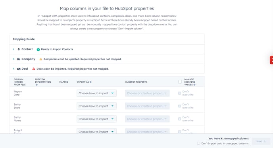Click the orange Company warning triangle icon

[x=41, y=59]
